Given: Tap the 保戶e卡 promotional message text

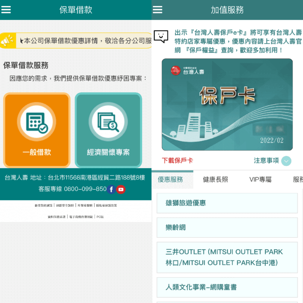Looking at the screenshot, I should click(238, 41).
